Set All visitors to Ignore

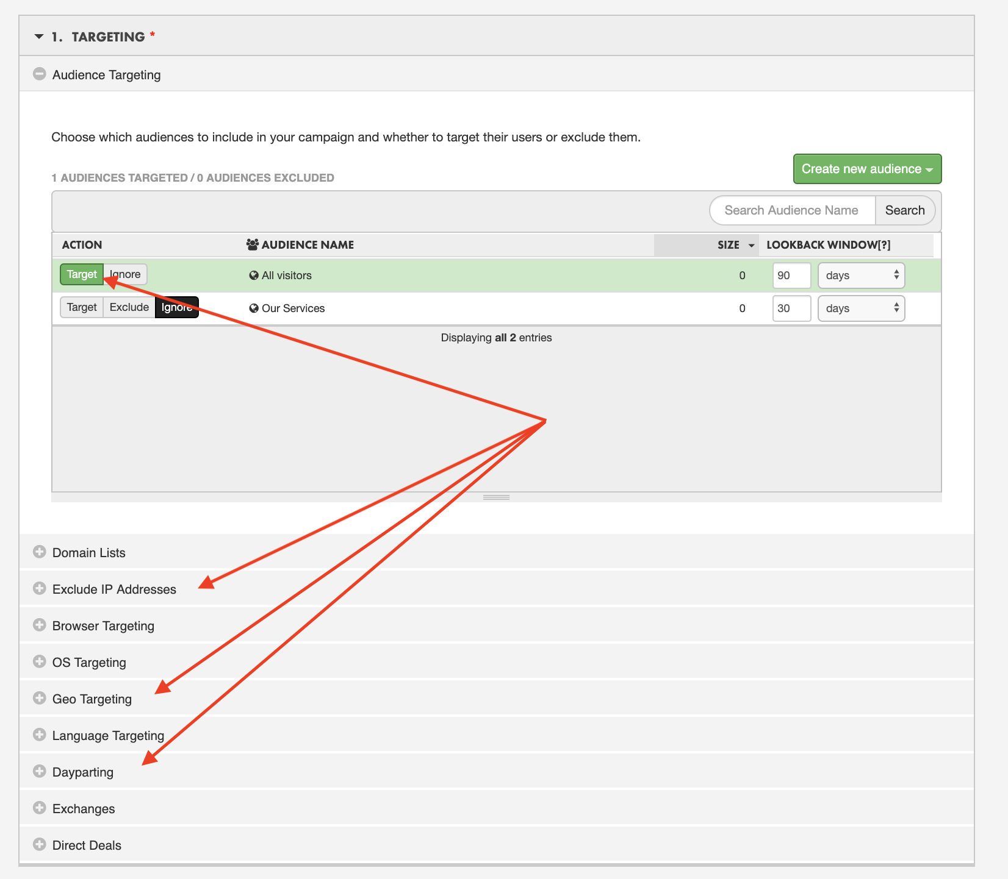point(125,274)
